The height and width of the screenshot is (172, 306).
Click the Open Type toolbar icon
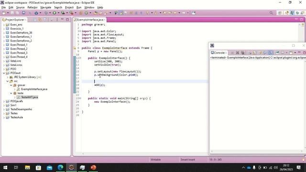(x=96, y=13)
